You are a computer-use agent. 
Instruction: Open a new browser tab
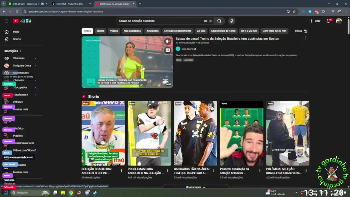pos(140,4)
